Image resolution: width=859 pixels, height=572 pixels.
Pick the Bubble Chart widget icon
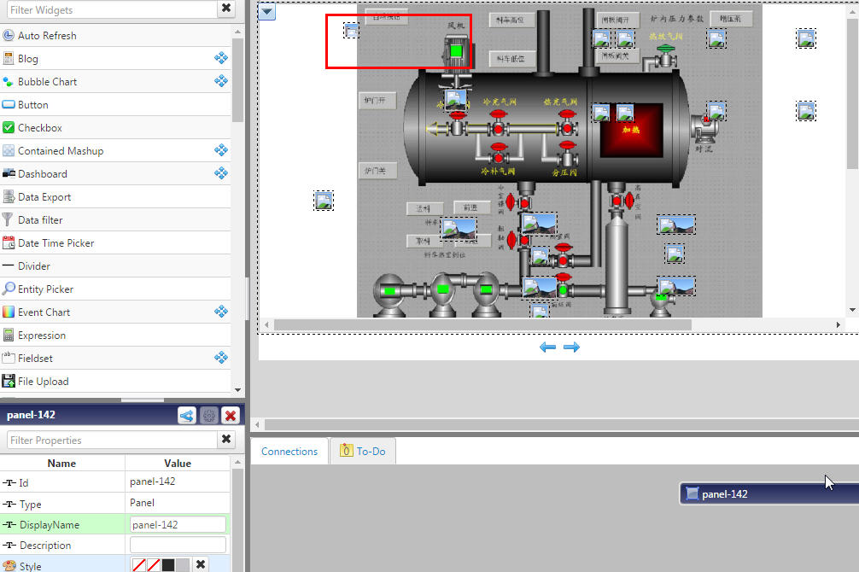(9, 82)
